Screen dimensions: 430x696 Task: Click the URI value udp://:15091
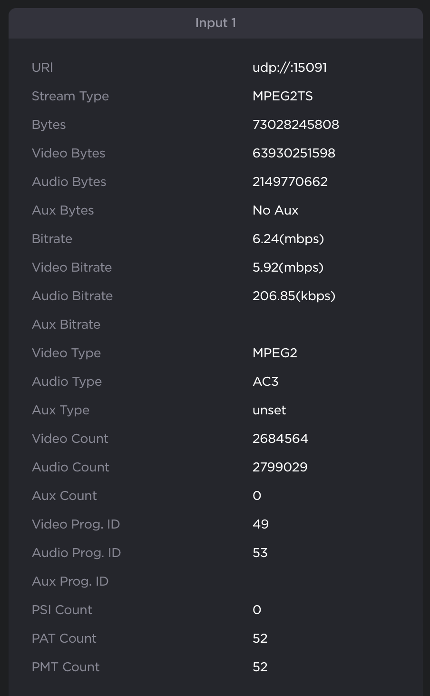289,67
